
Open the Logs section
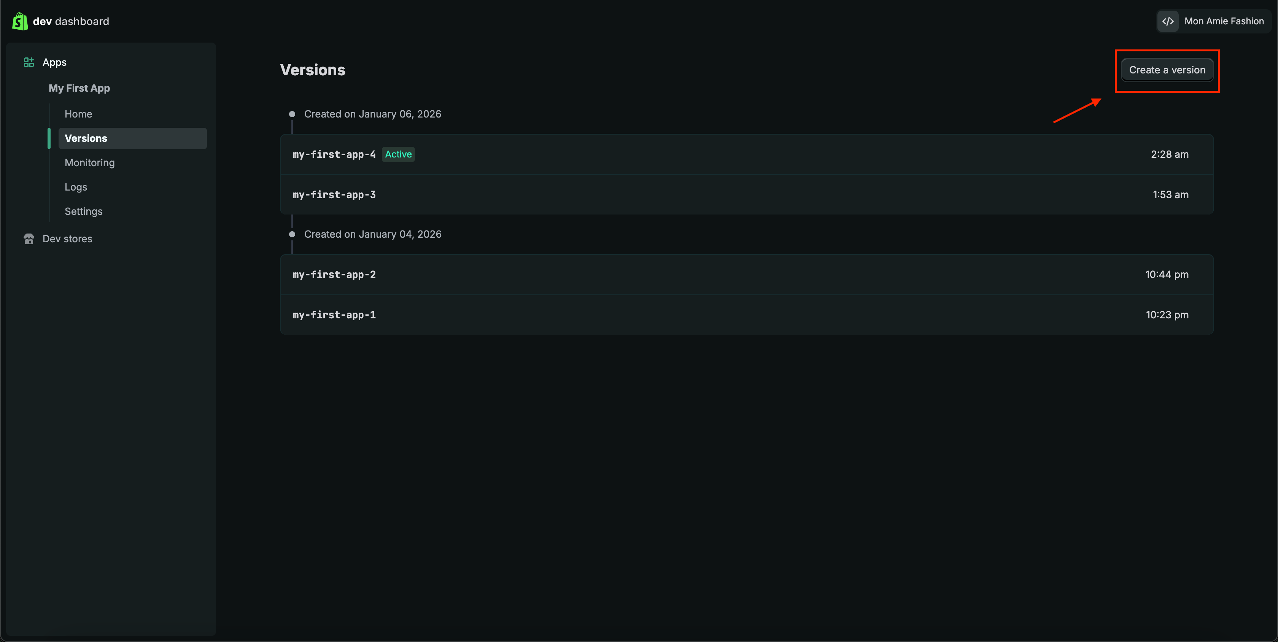pyautogui.click(x=76, y=187)
